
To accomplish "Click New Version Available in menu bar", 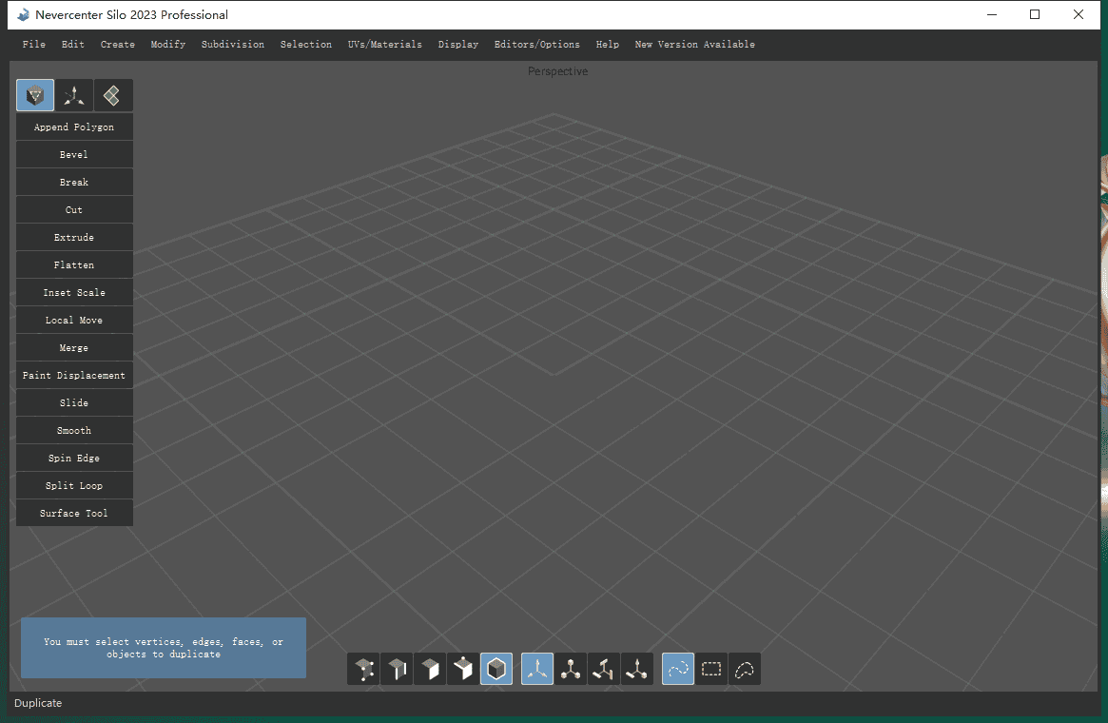I will [x=694, y=45].
